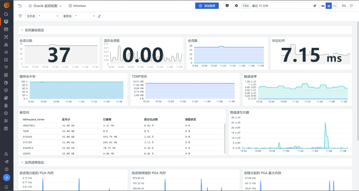Click the tablespace_name column header

pyautogui.click(x=33, y=119)
